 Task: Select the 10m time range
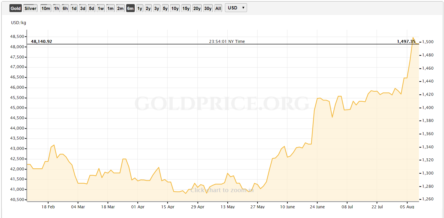(46, 8)
